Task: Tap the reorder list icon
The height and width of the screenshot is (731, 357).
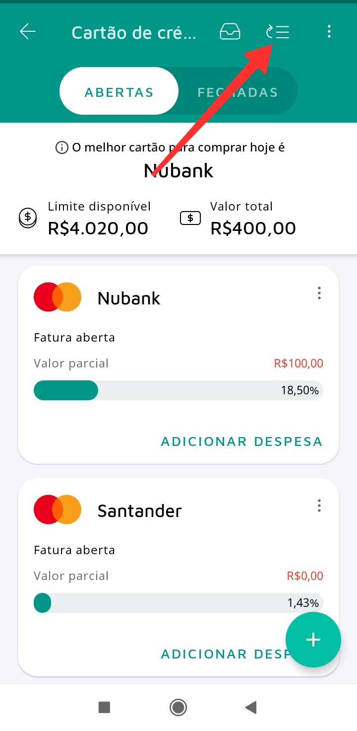Action: (278, 32)
